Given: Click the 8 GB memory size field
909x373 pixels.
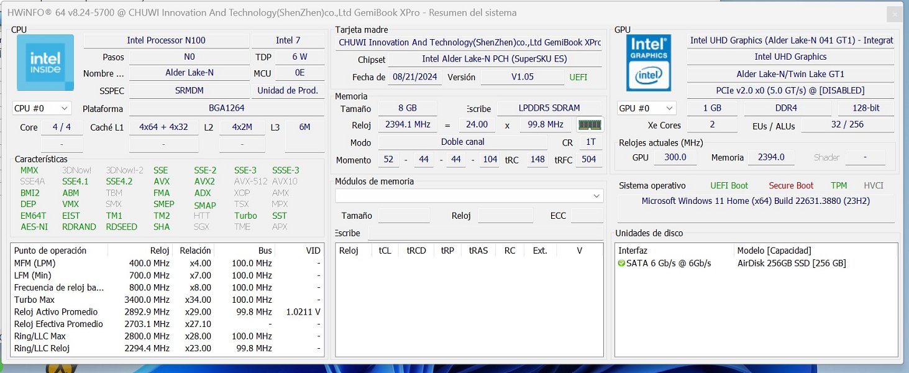Looking at the screenshot, I should (x=407, y=109).
